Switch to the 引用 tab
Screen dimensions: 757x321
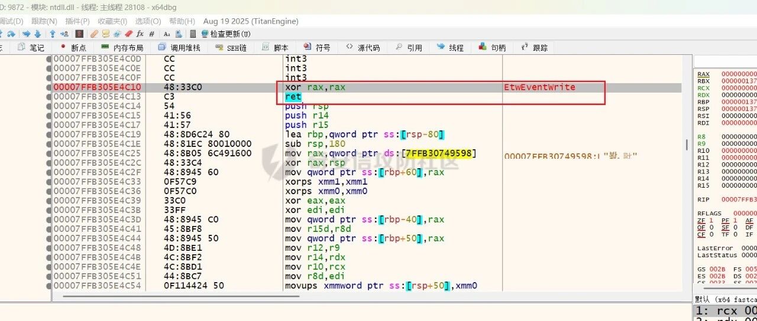(409, 47)
